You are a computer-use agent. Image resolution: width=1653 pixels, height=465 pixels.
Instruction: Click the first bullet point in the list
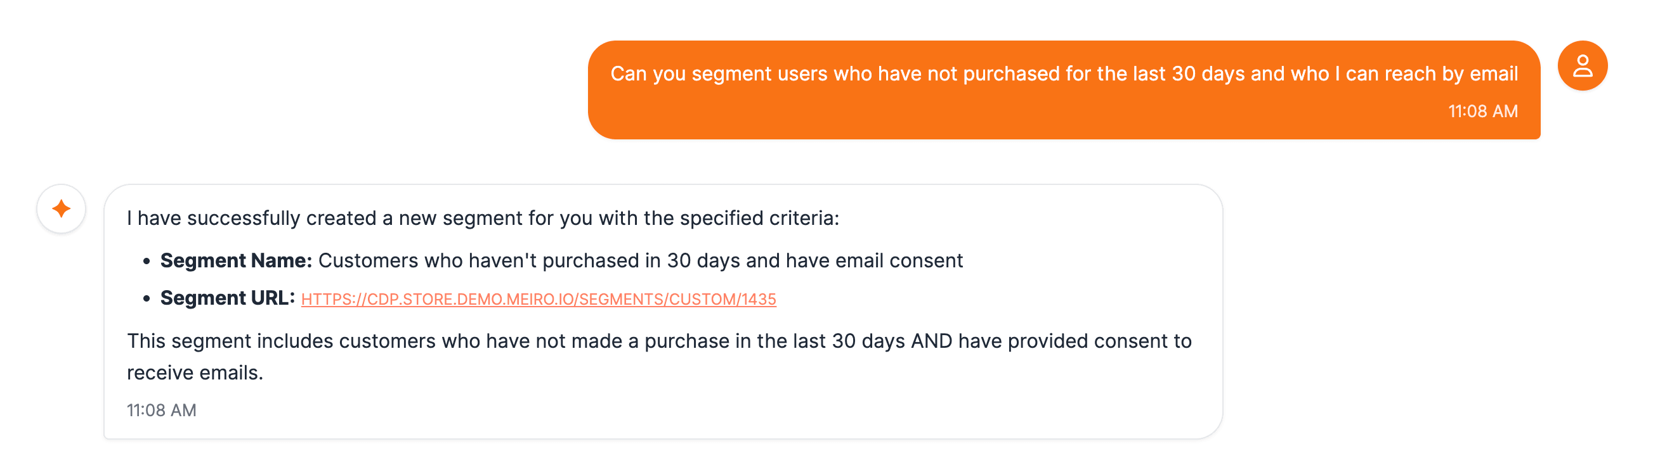coord(147,260)
